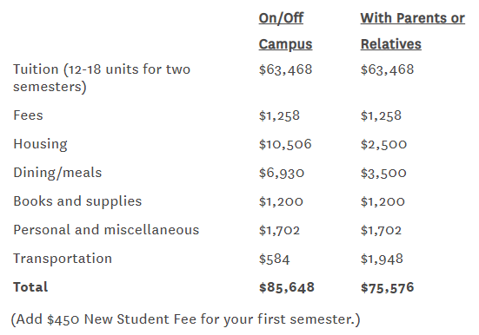Screen dimensions: 479x335
Task: Click the On/Off Campus column header
Action: click(x=285, y=31)
